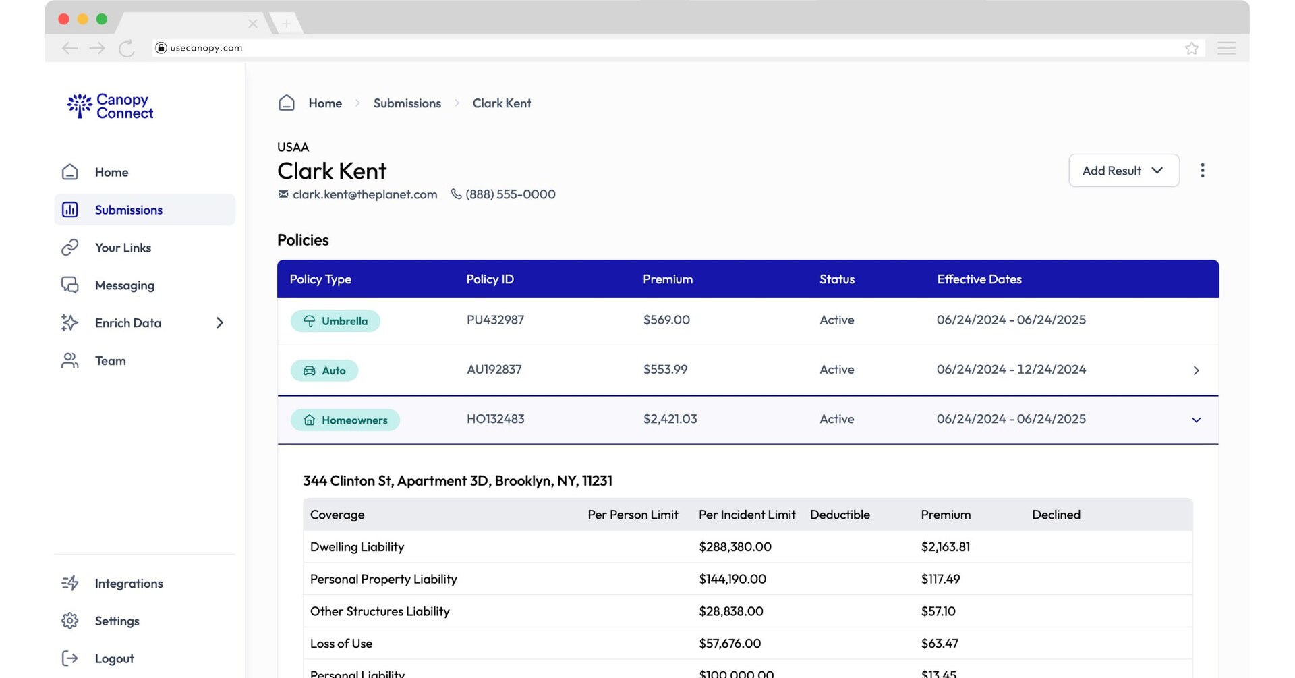Click the Enrich Data sparkle icon
The height and width of the screenshot is (678, 1295).
70,323
